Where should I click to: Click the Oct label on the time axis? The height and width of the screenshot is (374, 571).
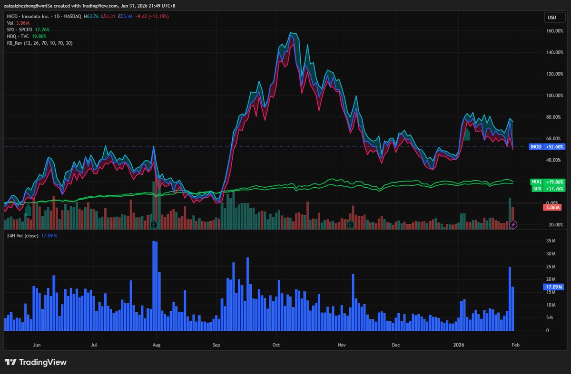point(276,345)
